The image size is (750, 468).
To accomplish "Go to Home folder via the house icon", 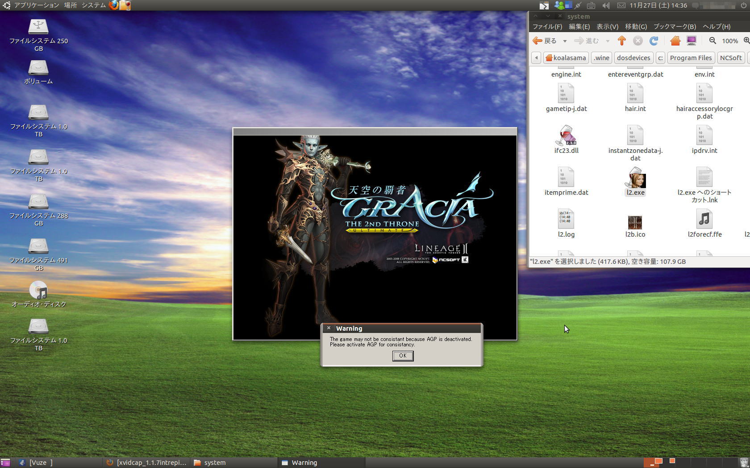I will point(675,41).
